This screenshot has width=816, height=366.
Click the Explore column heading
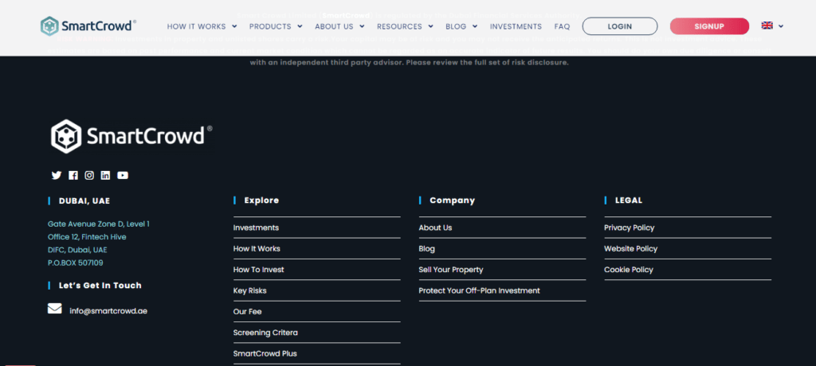(261, 201)
